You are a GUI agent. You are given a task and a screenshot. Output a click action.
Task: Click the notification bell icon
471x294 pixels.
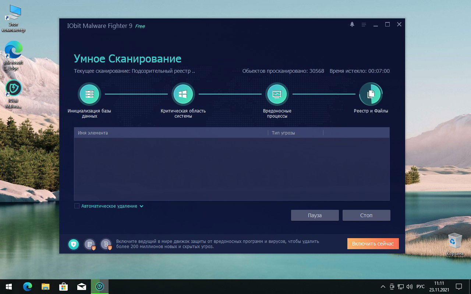(352, 24)
